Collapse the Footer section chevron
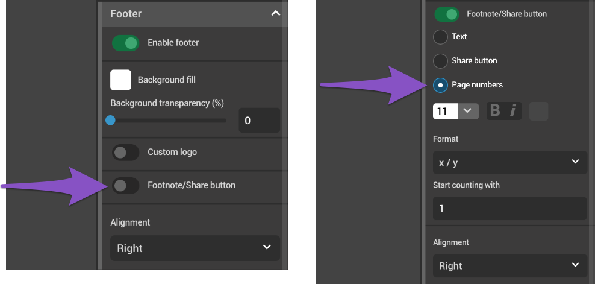 tap(275, 13)
